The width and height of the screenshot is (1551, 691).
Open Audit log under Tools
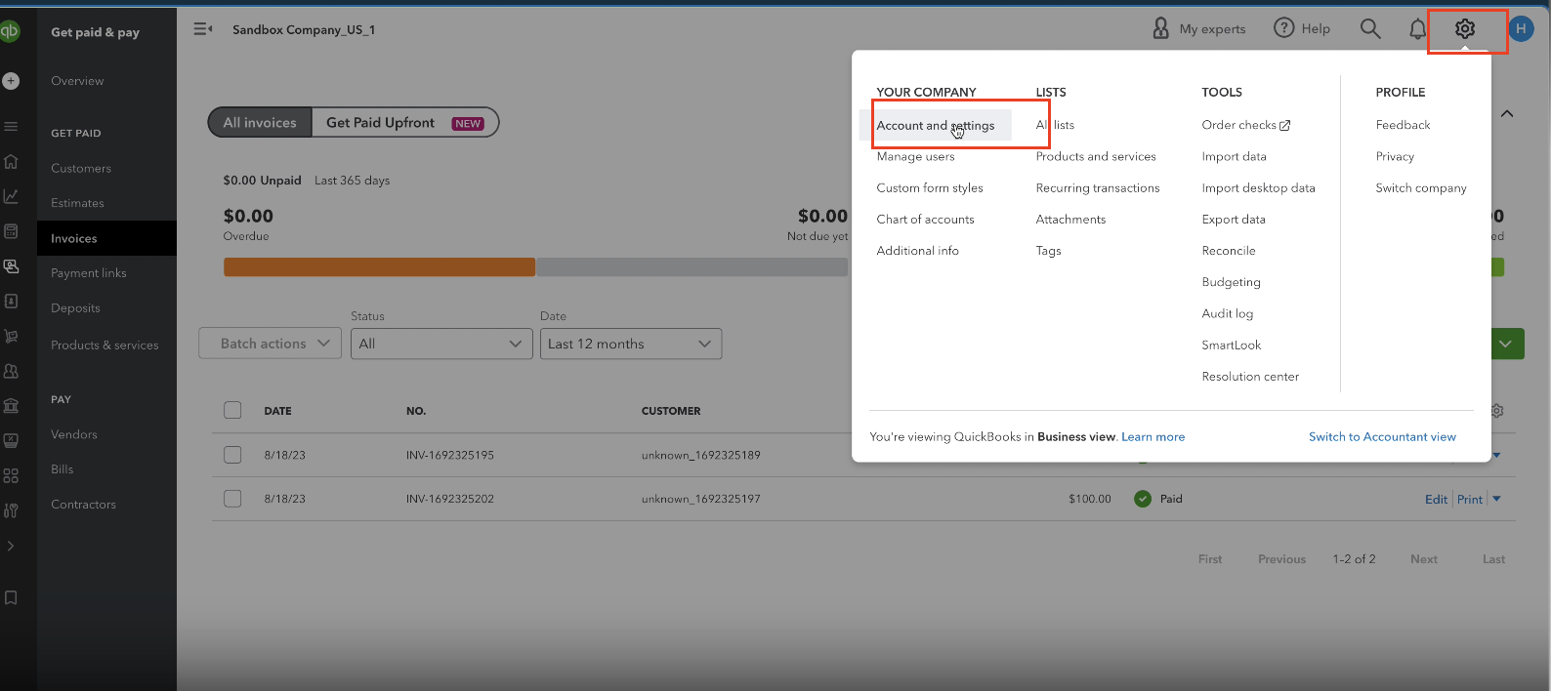pyautogui.click(x=1228, y=313)
